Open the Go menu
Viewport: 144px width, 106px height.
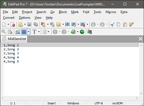pos(52,12)
